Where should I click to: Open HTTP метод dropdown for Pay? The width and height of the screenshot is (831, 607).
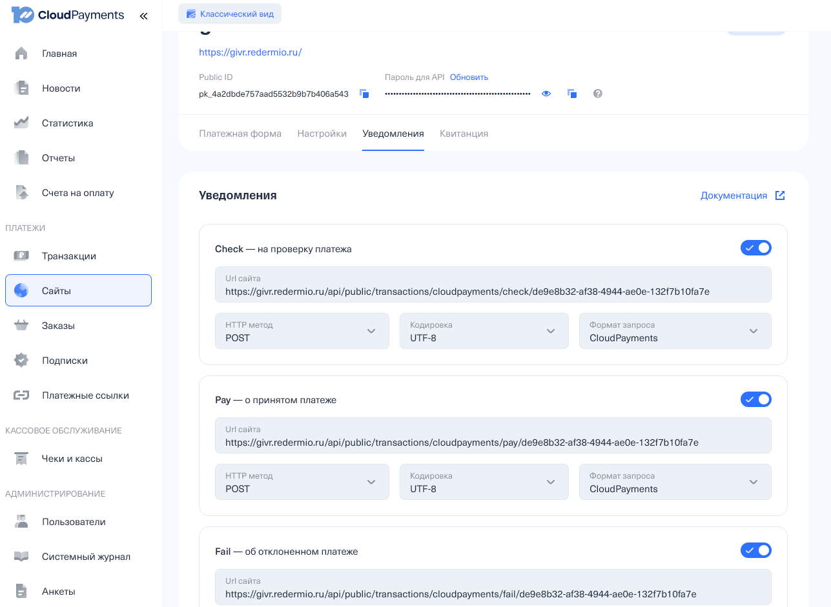(302, 482)
